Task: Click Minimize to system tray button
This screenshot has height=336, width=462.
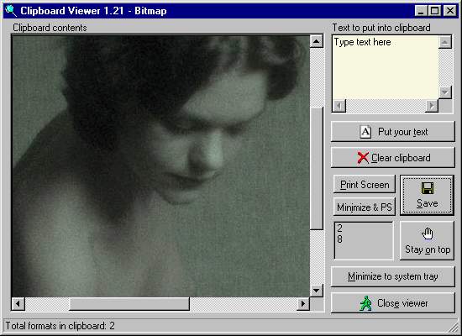Action: (393, 276)
